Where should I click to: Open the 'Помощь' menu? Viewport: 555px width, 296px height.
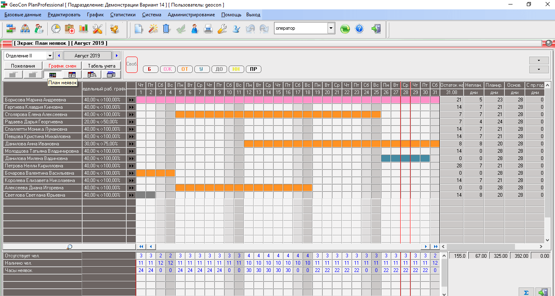coord(231,15)
